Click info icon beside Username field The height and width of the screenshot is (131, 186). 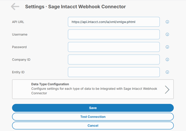167,35
